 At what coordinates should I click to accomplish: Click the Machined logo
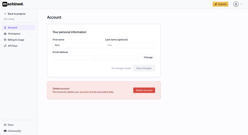tap(13, 4)
